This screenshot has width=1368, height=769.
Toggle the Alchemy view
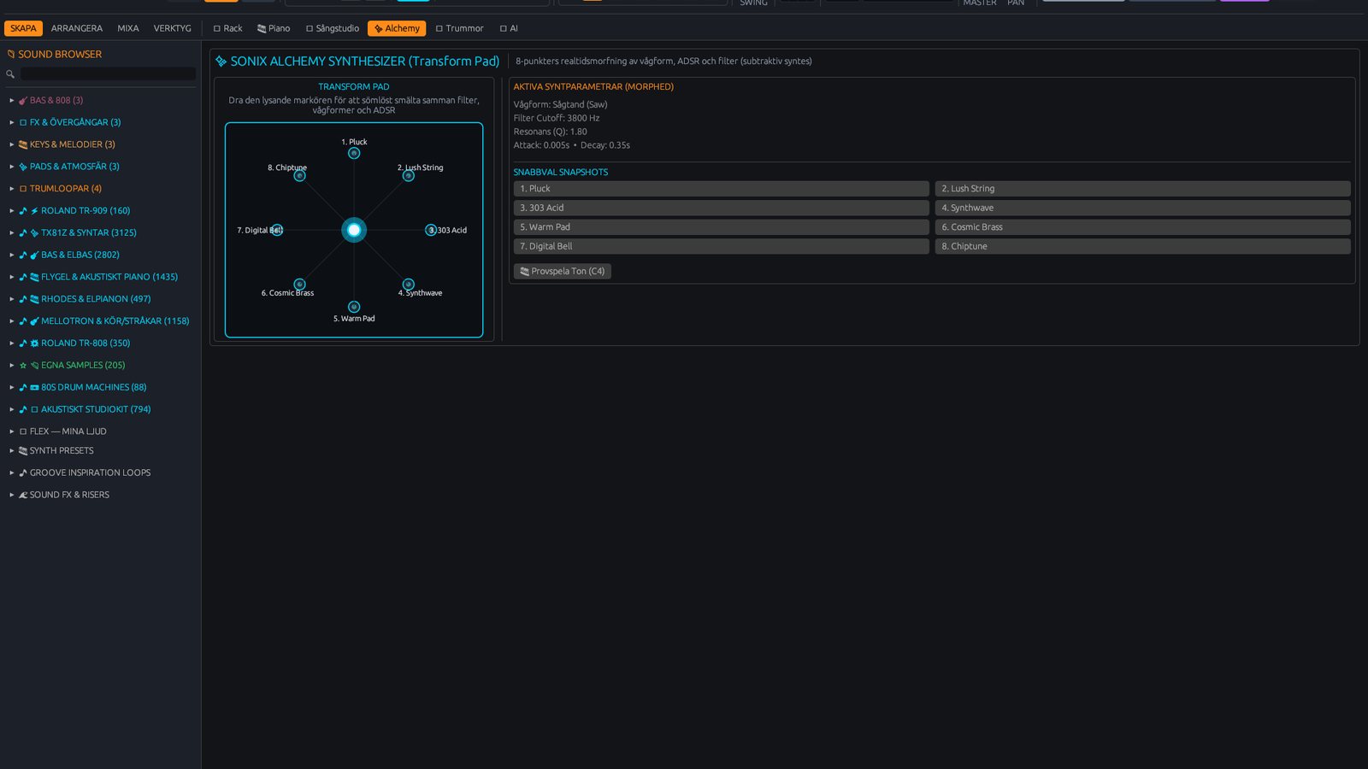coord(397,28)
